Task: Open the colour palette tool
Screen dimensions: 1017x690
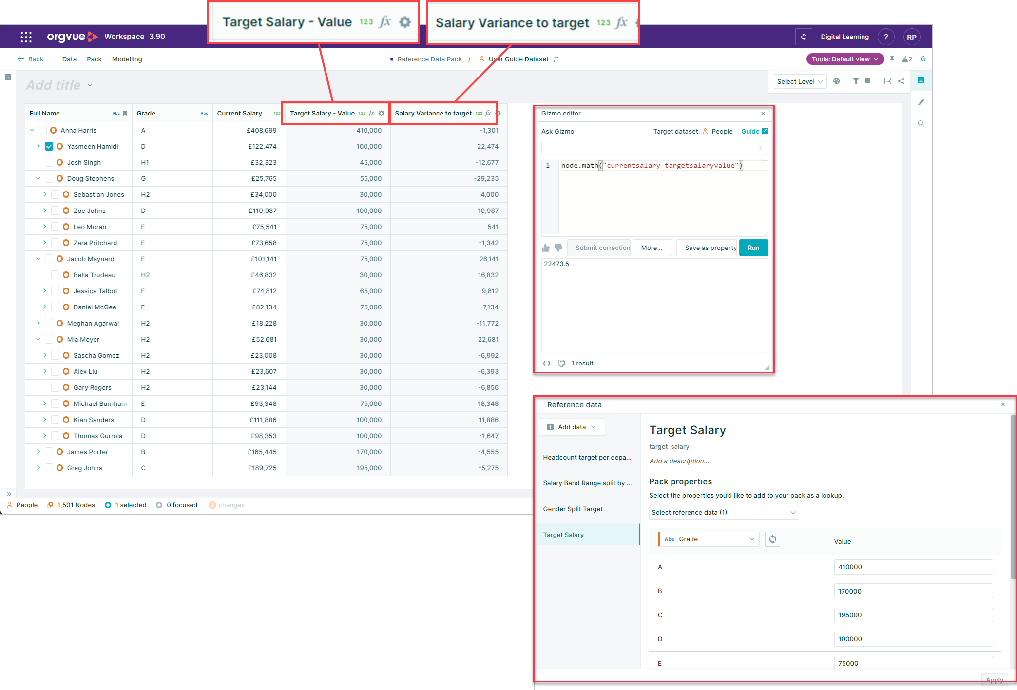Action: point(836,81)
